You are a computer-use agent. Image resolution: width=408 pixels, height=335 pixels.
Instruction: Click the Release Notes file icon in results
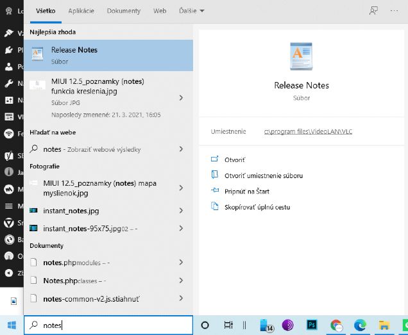(x=37, y=54)
